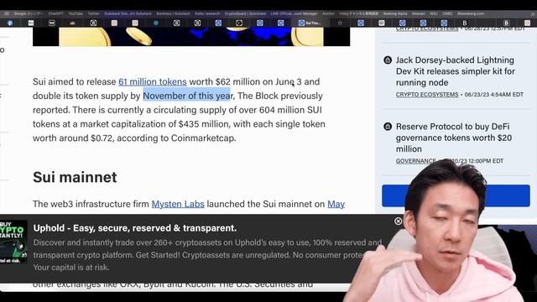
Task: Click icon beside Jack Dorsey-backed Lightning headline
Action: pos(388,60)
